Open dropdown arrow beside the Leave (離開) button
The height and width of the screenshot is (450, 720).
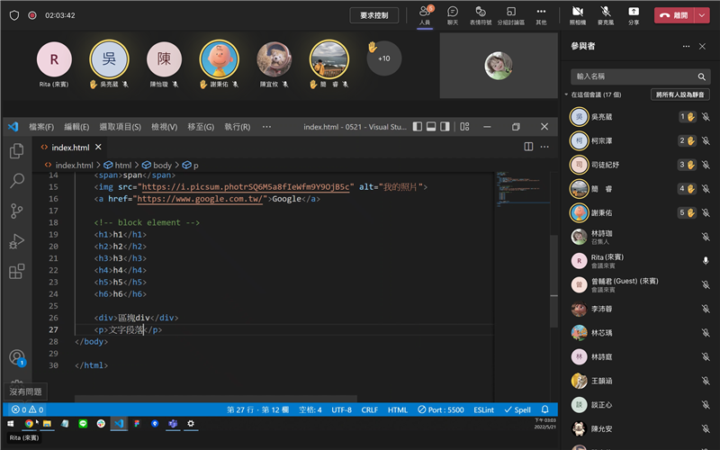coord(702,15)
